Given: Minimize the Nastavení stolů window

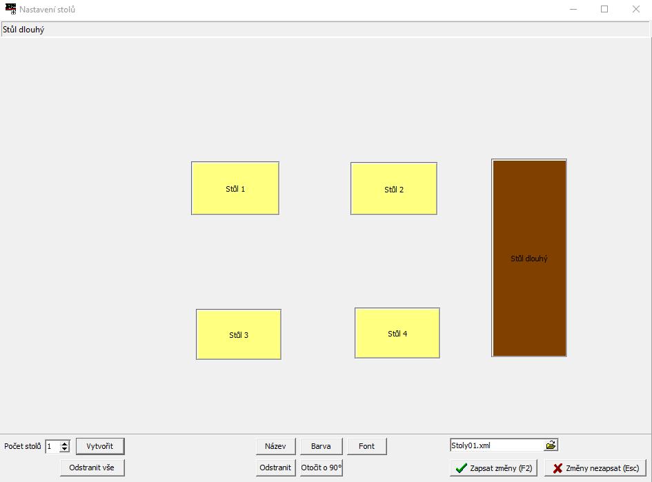Looking at the screenshot, I should (x=573, y=9).
